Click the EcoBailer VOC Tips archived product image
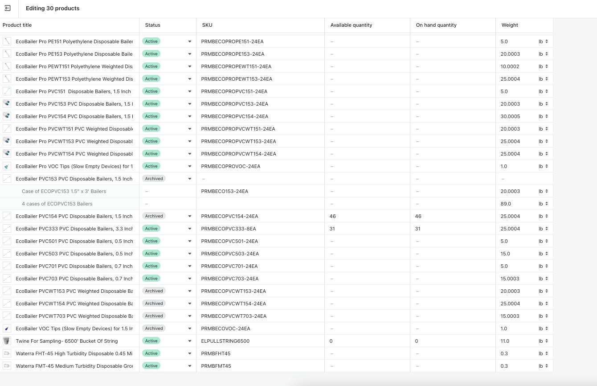 tap(7, 329)
